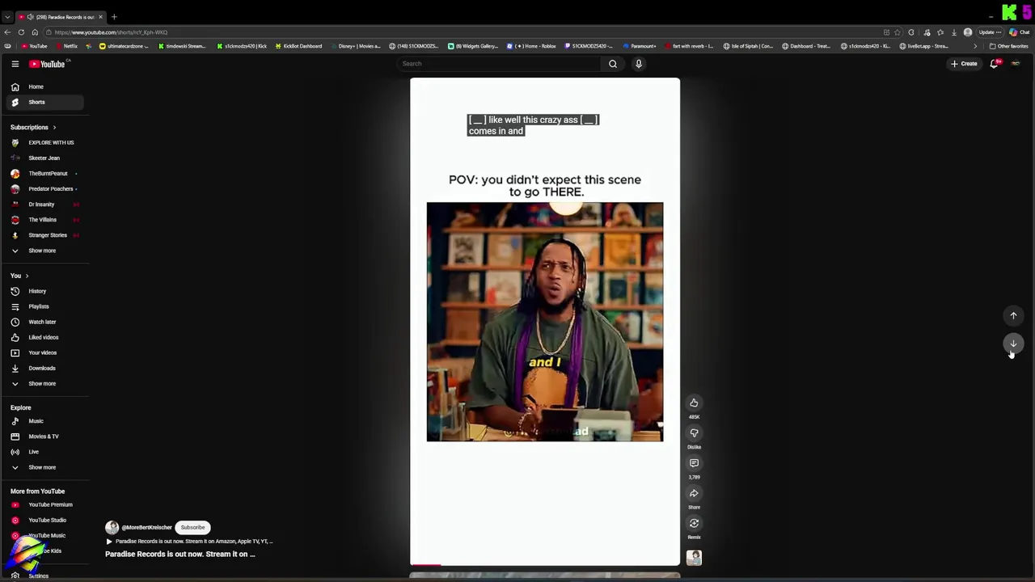Screen dimensions: 1035x582
Task: Open the You section chevron
Action: click(27, 276)
